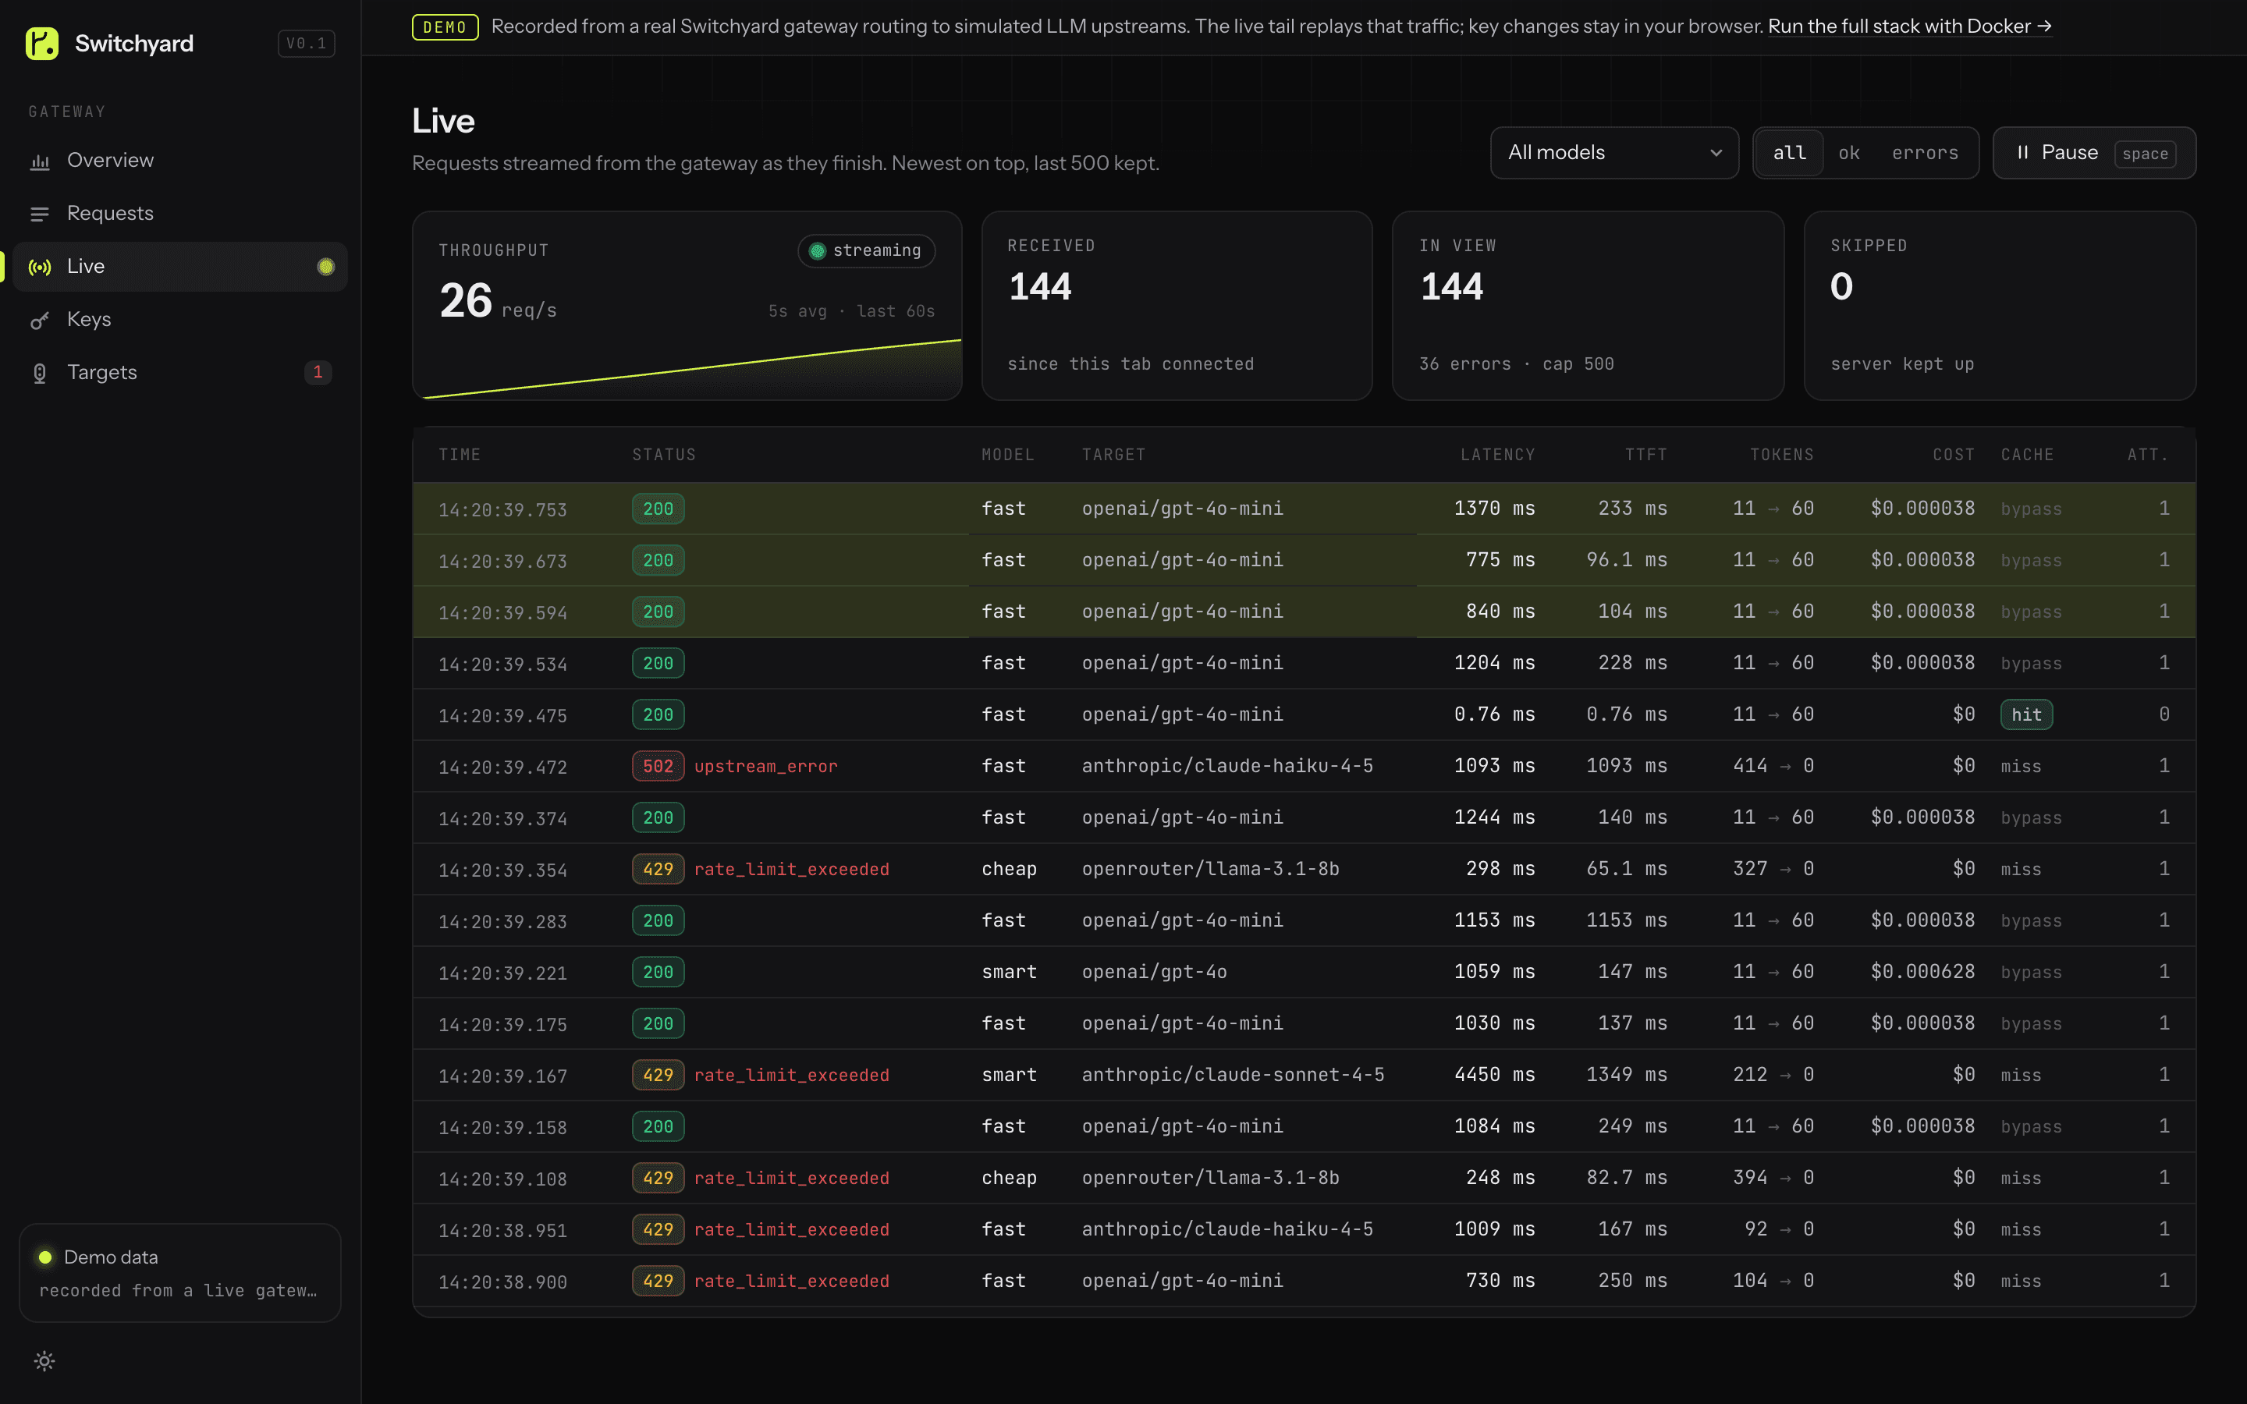The width and height of the screenshot is (2247, 1404).
Task: Click the Demo data card in the sidebar
Action: coord(180,1273)
